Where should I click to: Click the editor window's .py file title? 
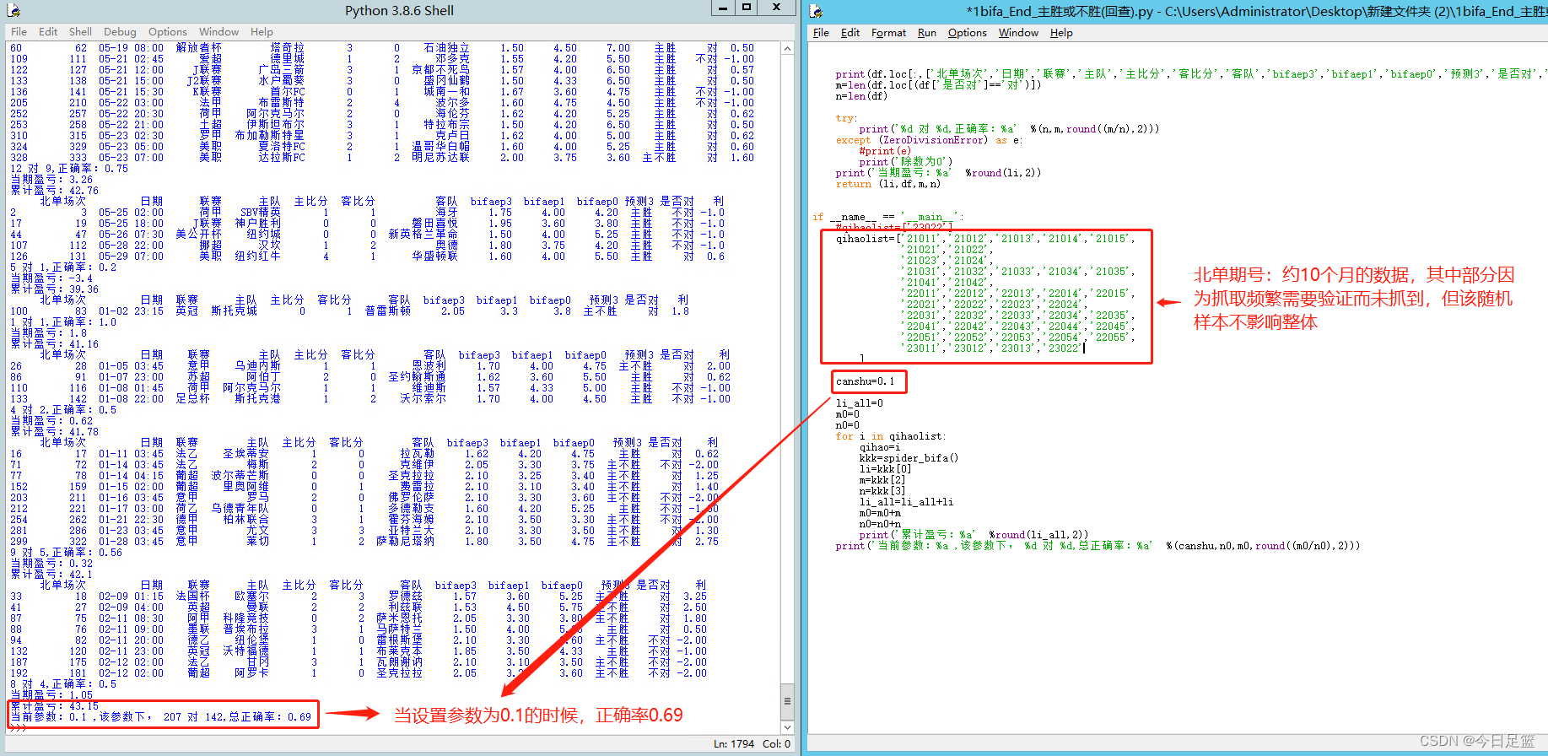pyautogui.click(x=1257, y=12)
